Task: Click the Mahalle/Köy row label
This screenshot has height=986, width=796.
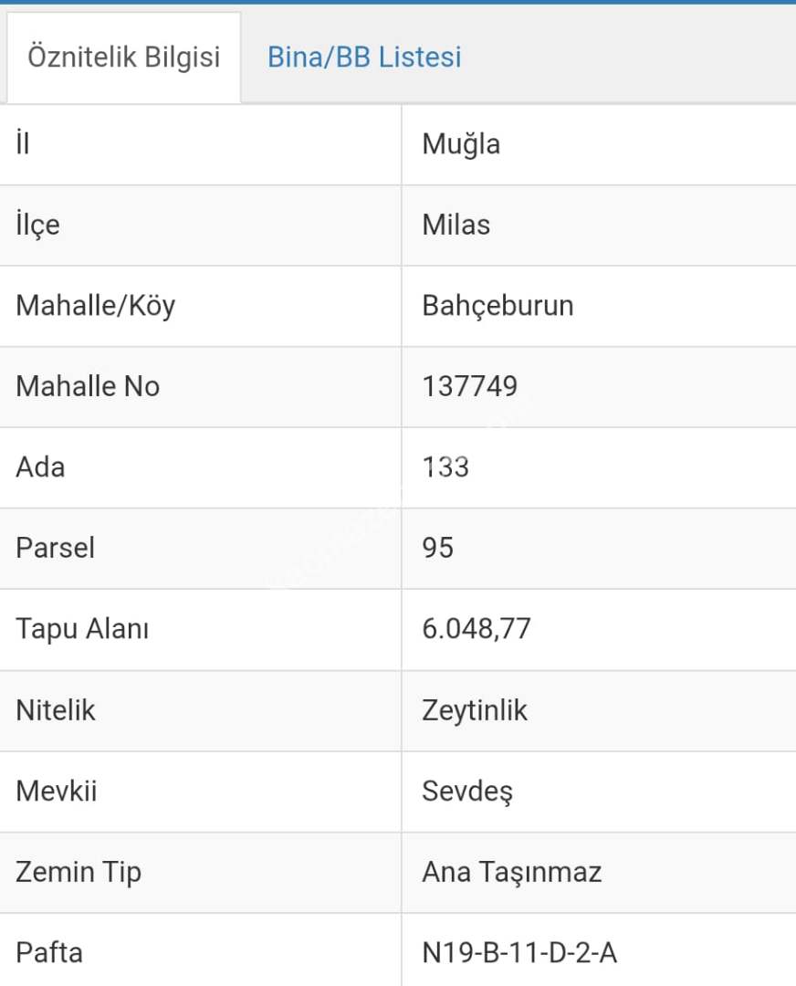Action: coord(95,305)
